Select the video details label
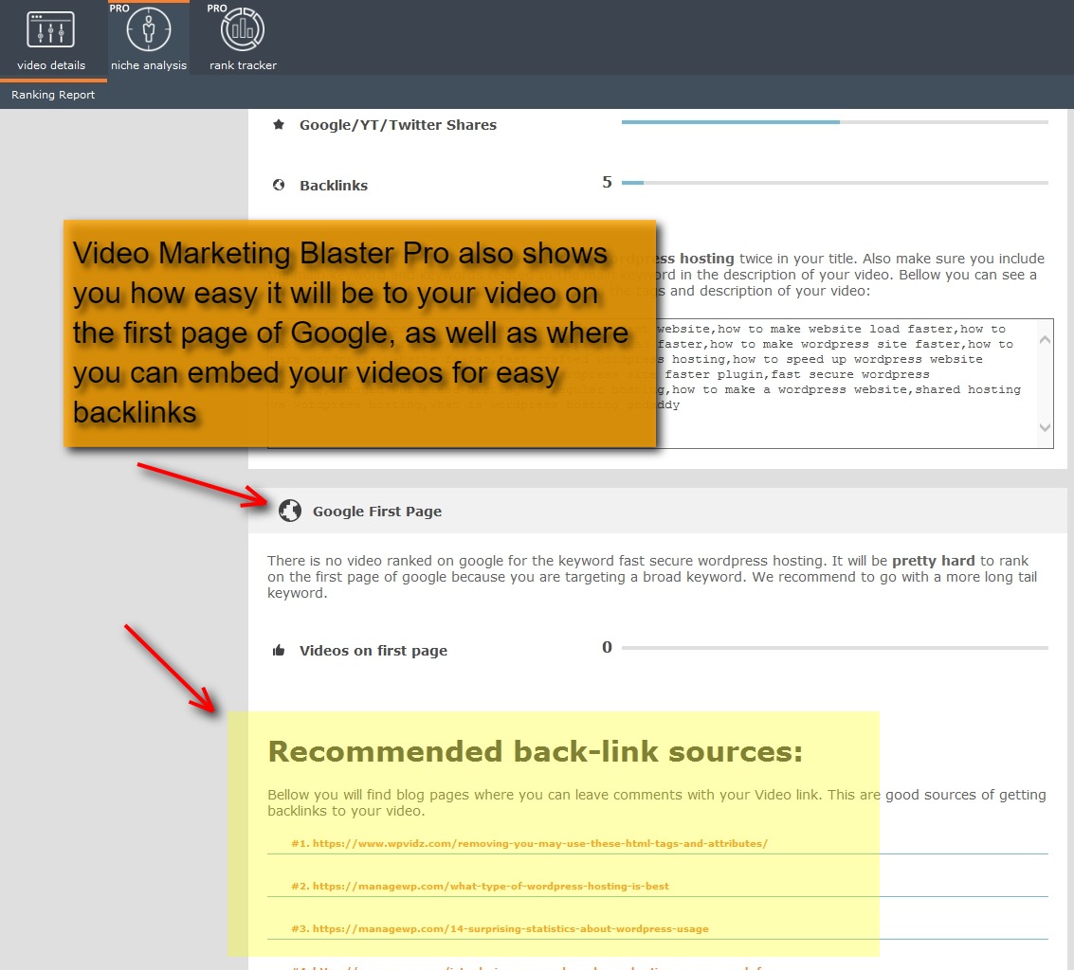1074x970 pixels. click(x=51, y=65)
